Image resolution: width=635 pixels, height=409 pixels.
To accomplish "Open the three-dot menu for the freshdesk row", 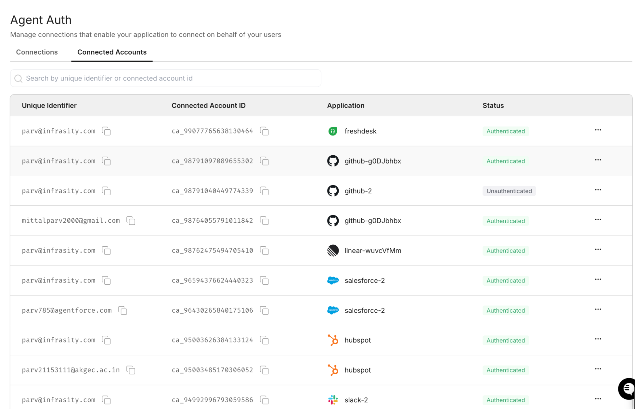I will click(598, 130).
